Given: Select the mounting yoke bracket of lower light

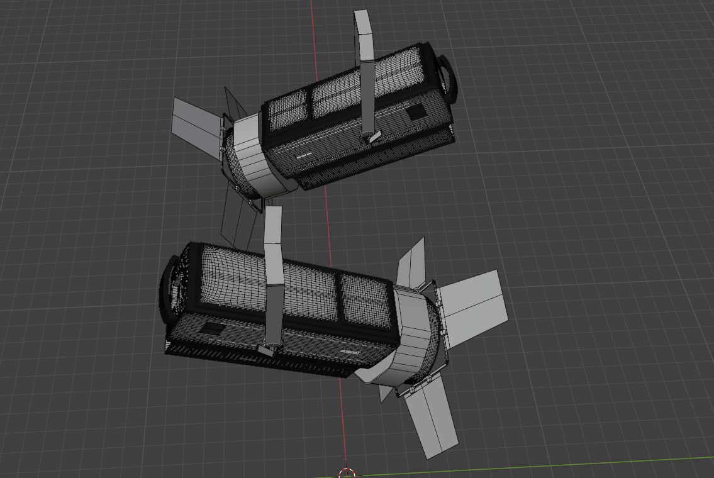Looking at the screenshot, I should pos(273,278).
